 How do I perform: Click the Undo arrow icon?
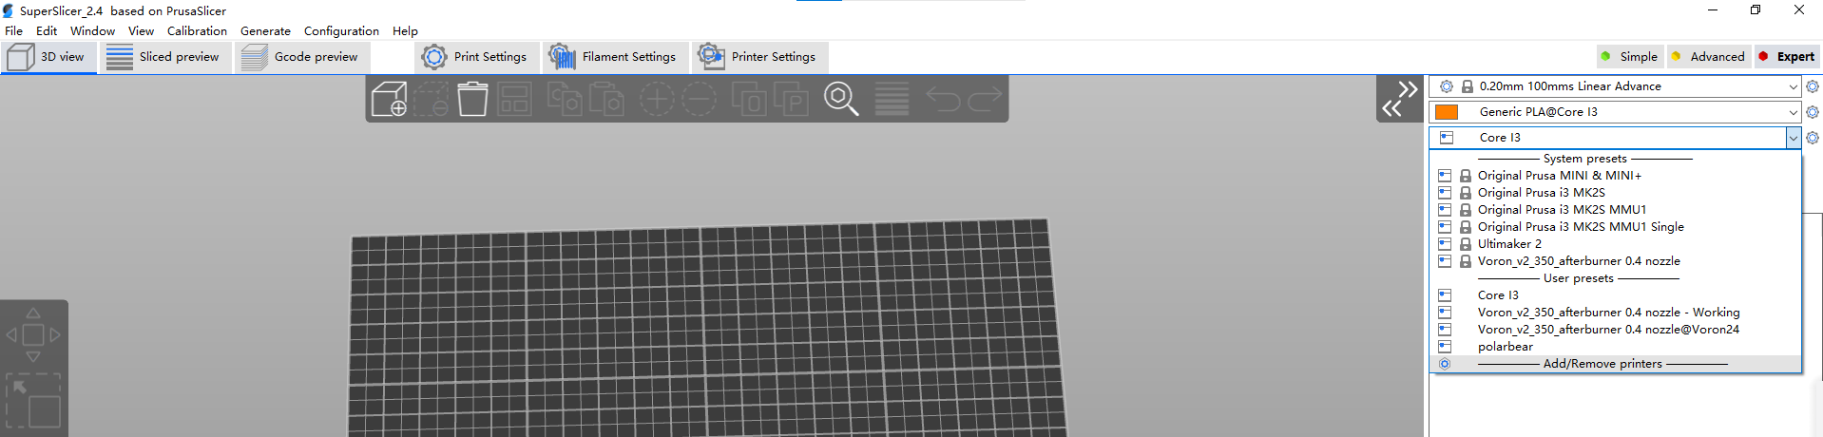(x=943, y=99)
